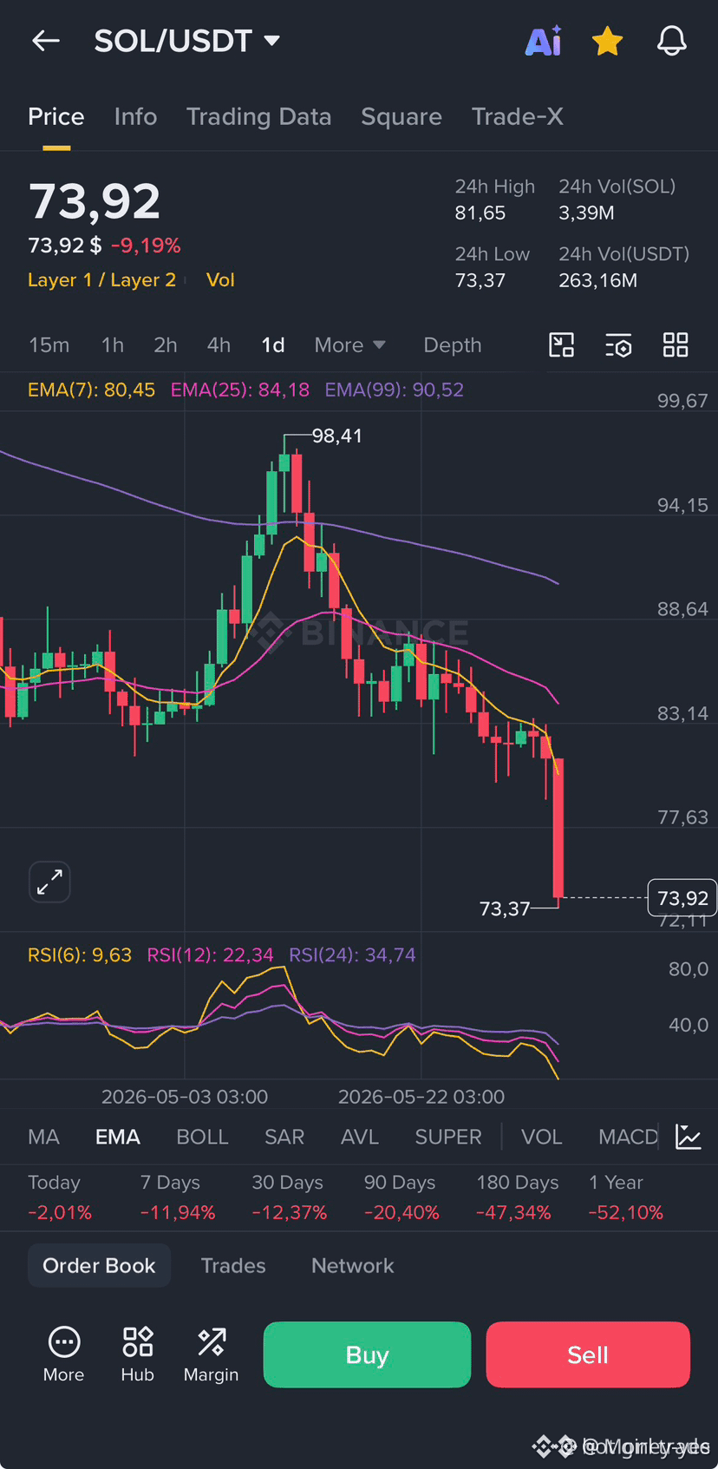718x1469 pixels.
Task: Enable the SUPER indicator
Action: click(448, 1137)
